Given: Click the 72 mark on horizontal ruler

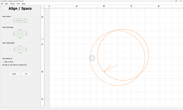Looking at the screenshot, I should click(x=131, y=6).
